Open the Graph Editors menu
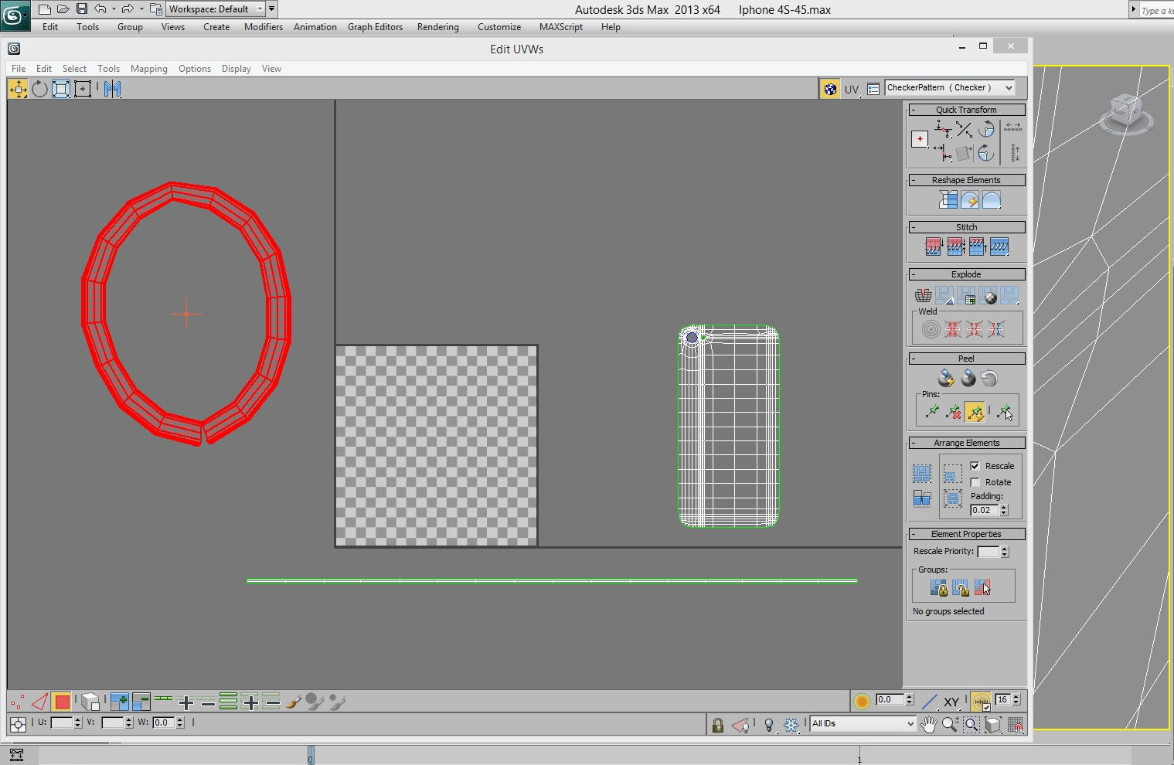The width and height of the screenshot is (1174, 765). pos(375,27)
